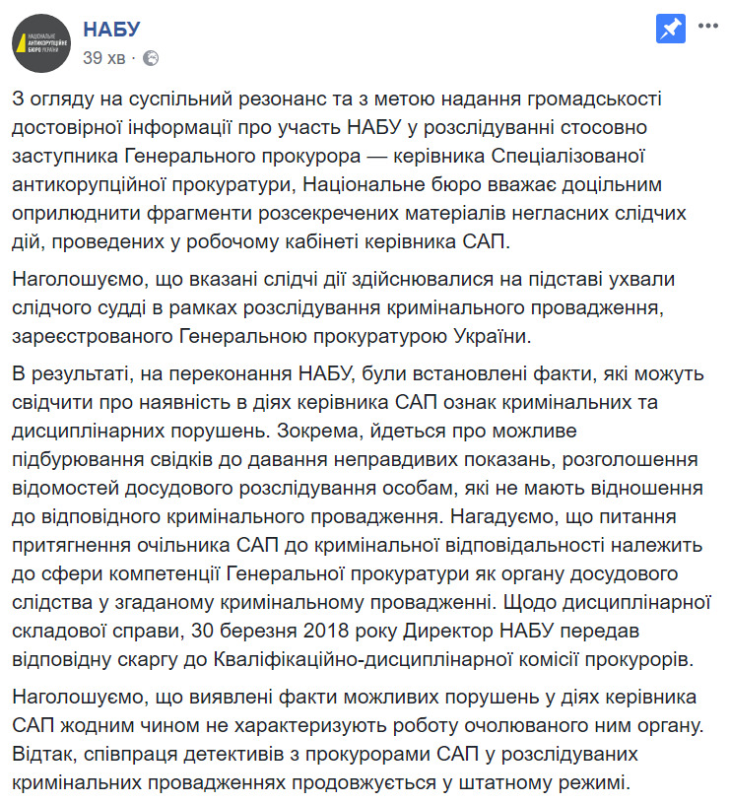The image size is (730, 803).
Task: Click the phrase Кваліфікаційно-дисциплінарної комісії прокурорів
Action: click(453, 659)
